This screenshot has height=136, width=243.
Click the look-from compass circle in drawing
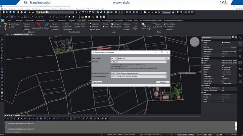coord(195,42)
